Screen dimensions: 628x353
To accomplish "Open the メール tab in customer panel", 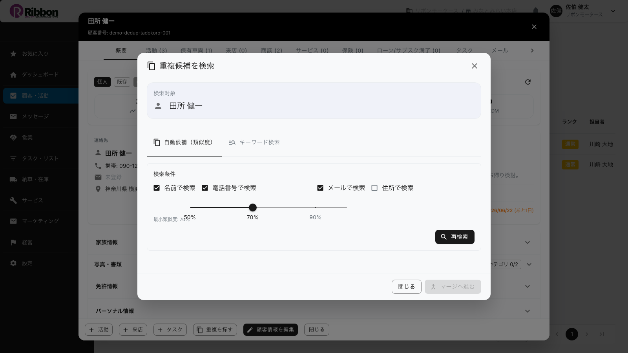I will pos(500,51).
